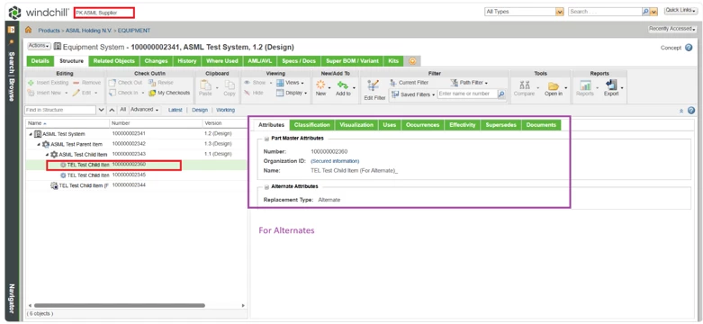703x324 pixels.
Task: Click the home icon in the breadcrumb bar
Action: click(x=29, y=30)
